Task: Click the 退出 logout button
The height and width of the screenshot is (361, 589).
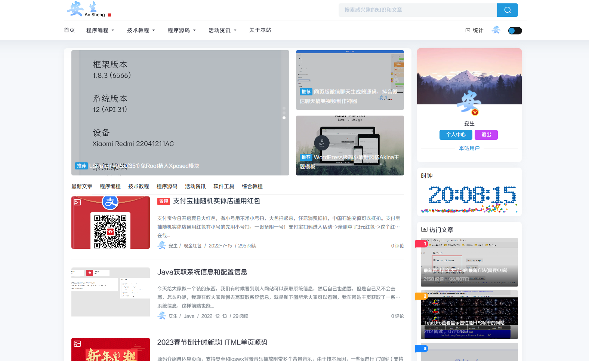Action: tap(486, 135)
